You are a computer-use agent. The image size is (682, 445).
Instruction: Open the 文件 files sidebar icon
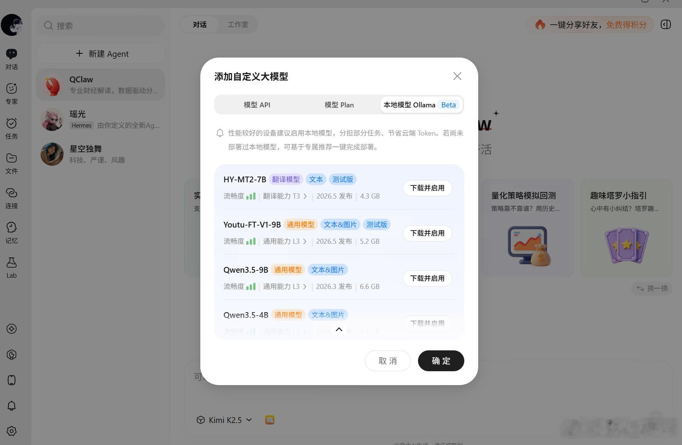pos(12,163)
